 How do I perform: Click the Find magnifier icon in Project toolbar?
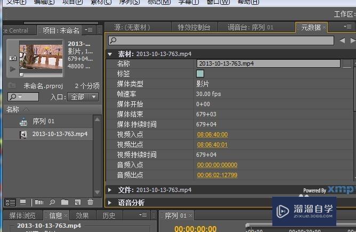tap(52, 202)
